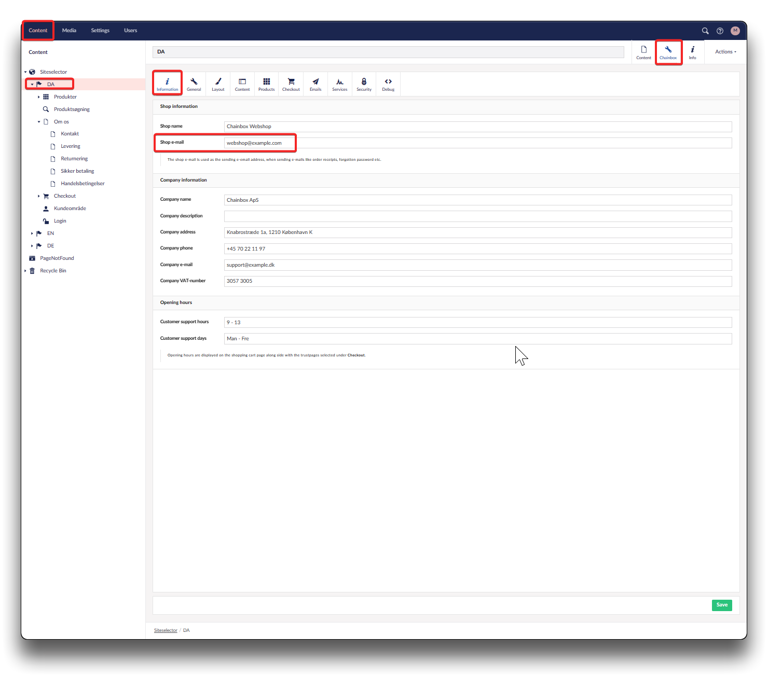
Task: Select the DA tree node
Action: click(50, 85)
